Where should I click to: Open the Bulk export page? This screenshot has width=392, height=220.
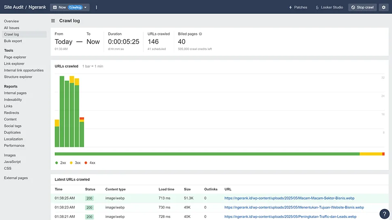coord(13,41)
